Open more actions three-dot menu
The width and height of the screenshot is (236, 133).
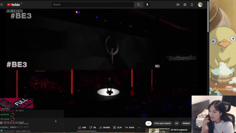139,127
